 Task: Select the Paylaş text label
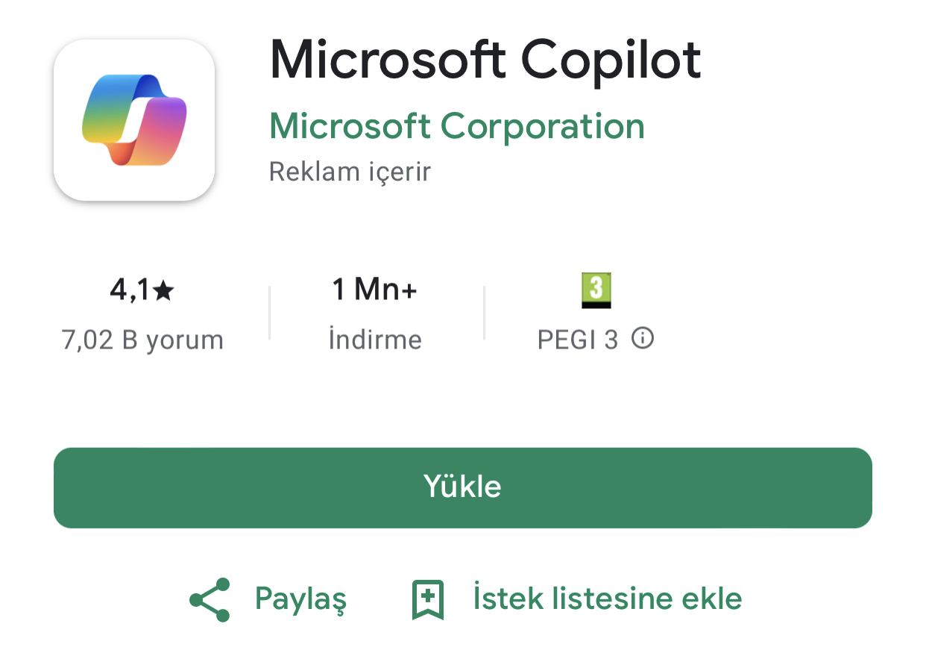[x=300, y=599]
